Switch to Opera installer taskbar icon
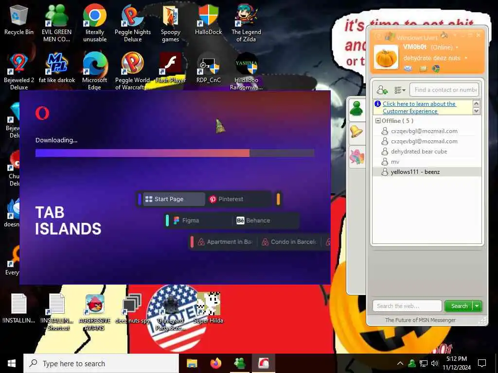The height and width of the screenshot is (373, 498). (x=263, y=363)
